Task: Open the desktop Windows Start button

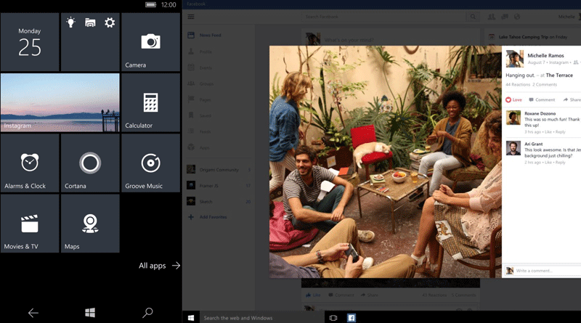Action: coord(191,318)
